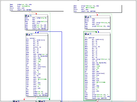Screen dimensions: 137x102
Task: Select the 'push edi' line
Action: (x=90, y=21)
